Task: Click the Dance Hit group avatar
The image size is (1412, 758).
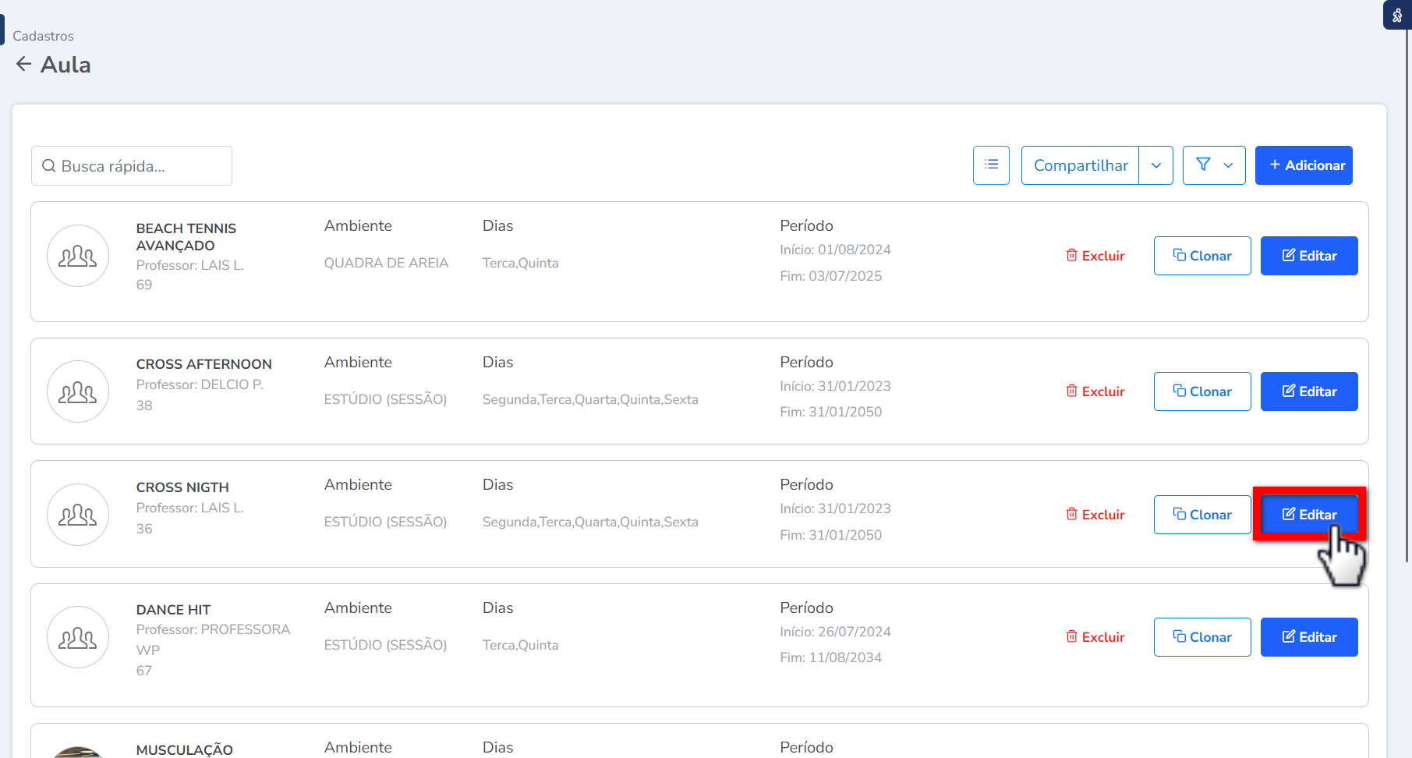Action: tap(78, 637)
